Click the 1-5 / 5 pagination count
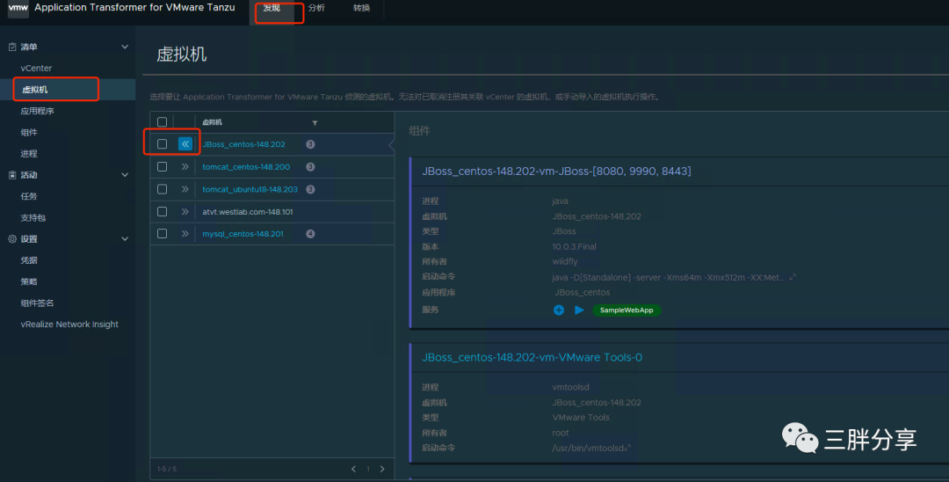Screen dimensions: 949x482 coord(167,470)
